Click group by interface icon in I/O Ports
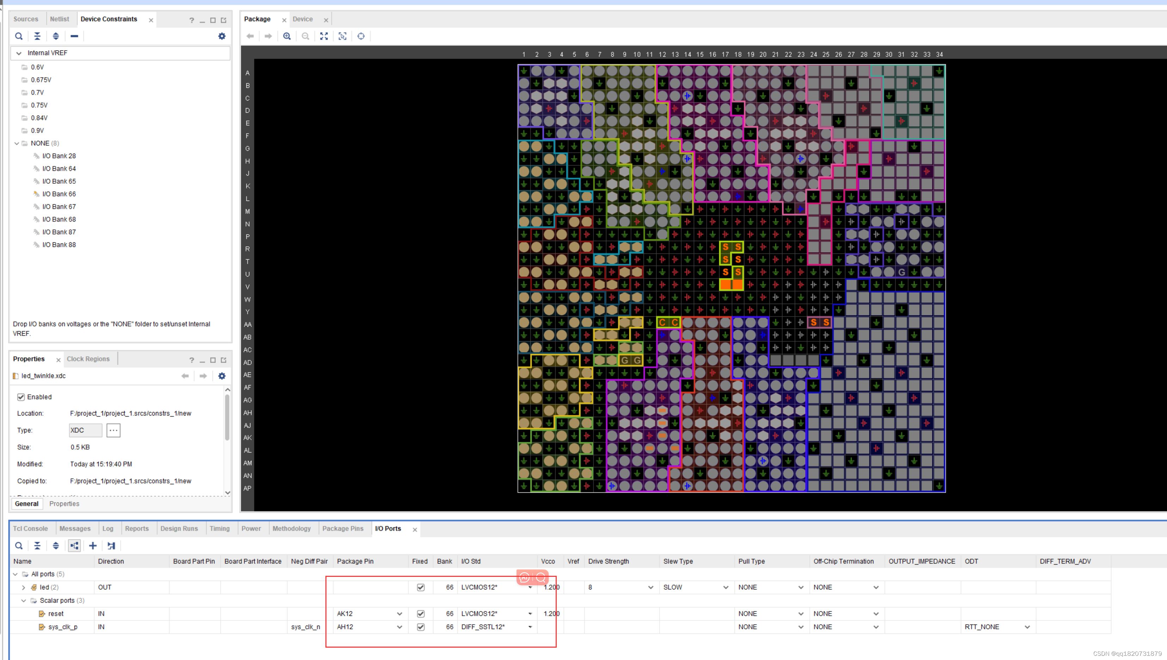1167x660 pixels. click(74, 546)
